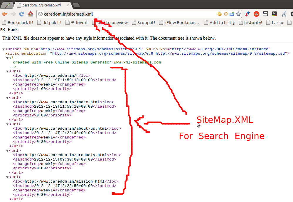
Task: Collapse the url node for www.caredom.in/
Action: 7,71
